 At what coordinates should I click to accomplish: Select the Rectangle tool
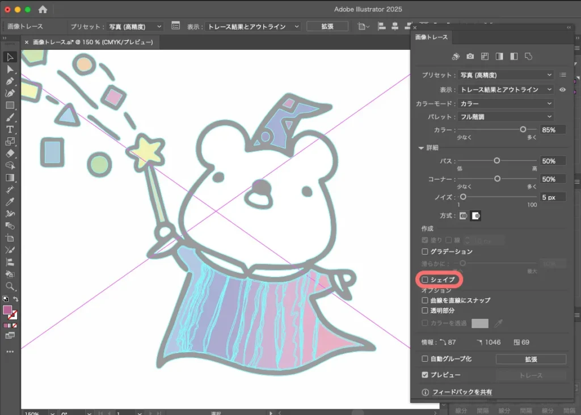10,105
